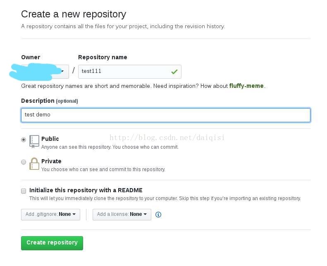Click the Description (optional) label
327x266 pixels.
[x=50, y=101]
